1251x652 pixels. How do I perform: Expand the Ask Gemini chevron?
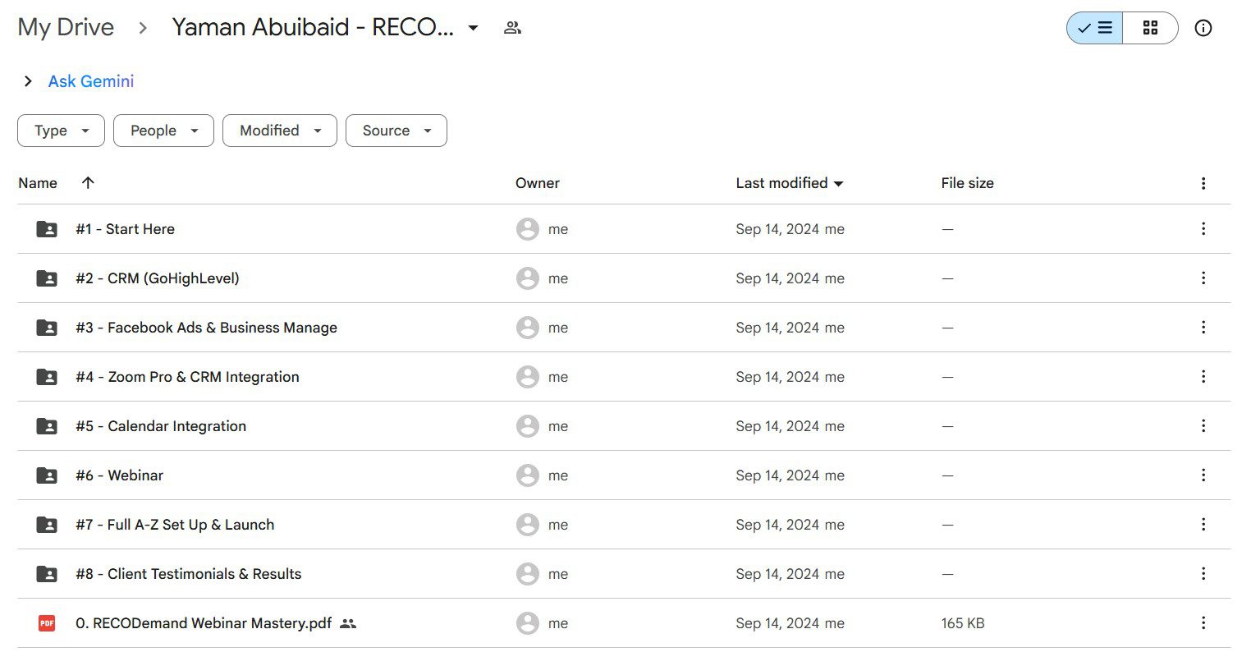pyautogui.click(x=28, y=81)
